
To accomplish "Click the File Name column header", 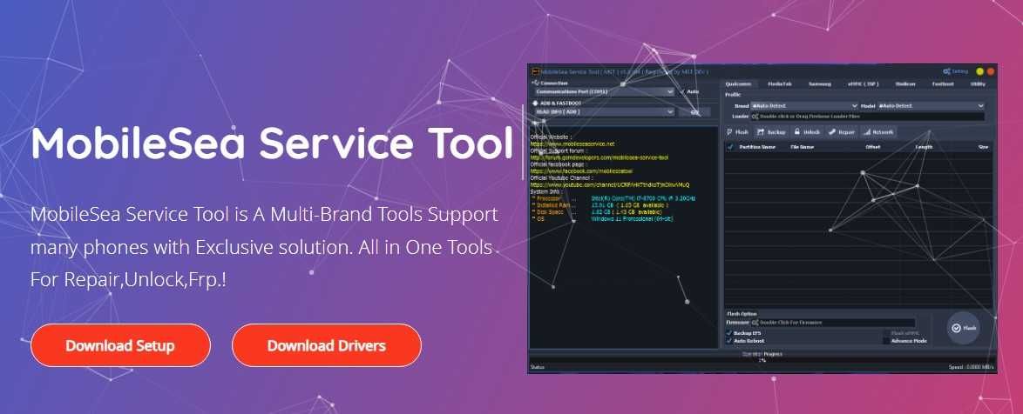I will coord(802,147).
